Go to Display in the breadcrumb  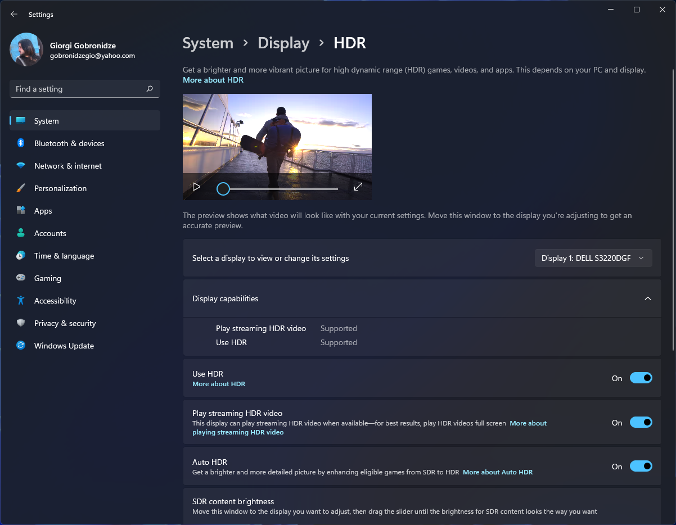point(283,43)
